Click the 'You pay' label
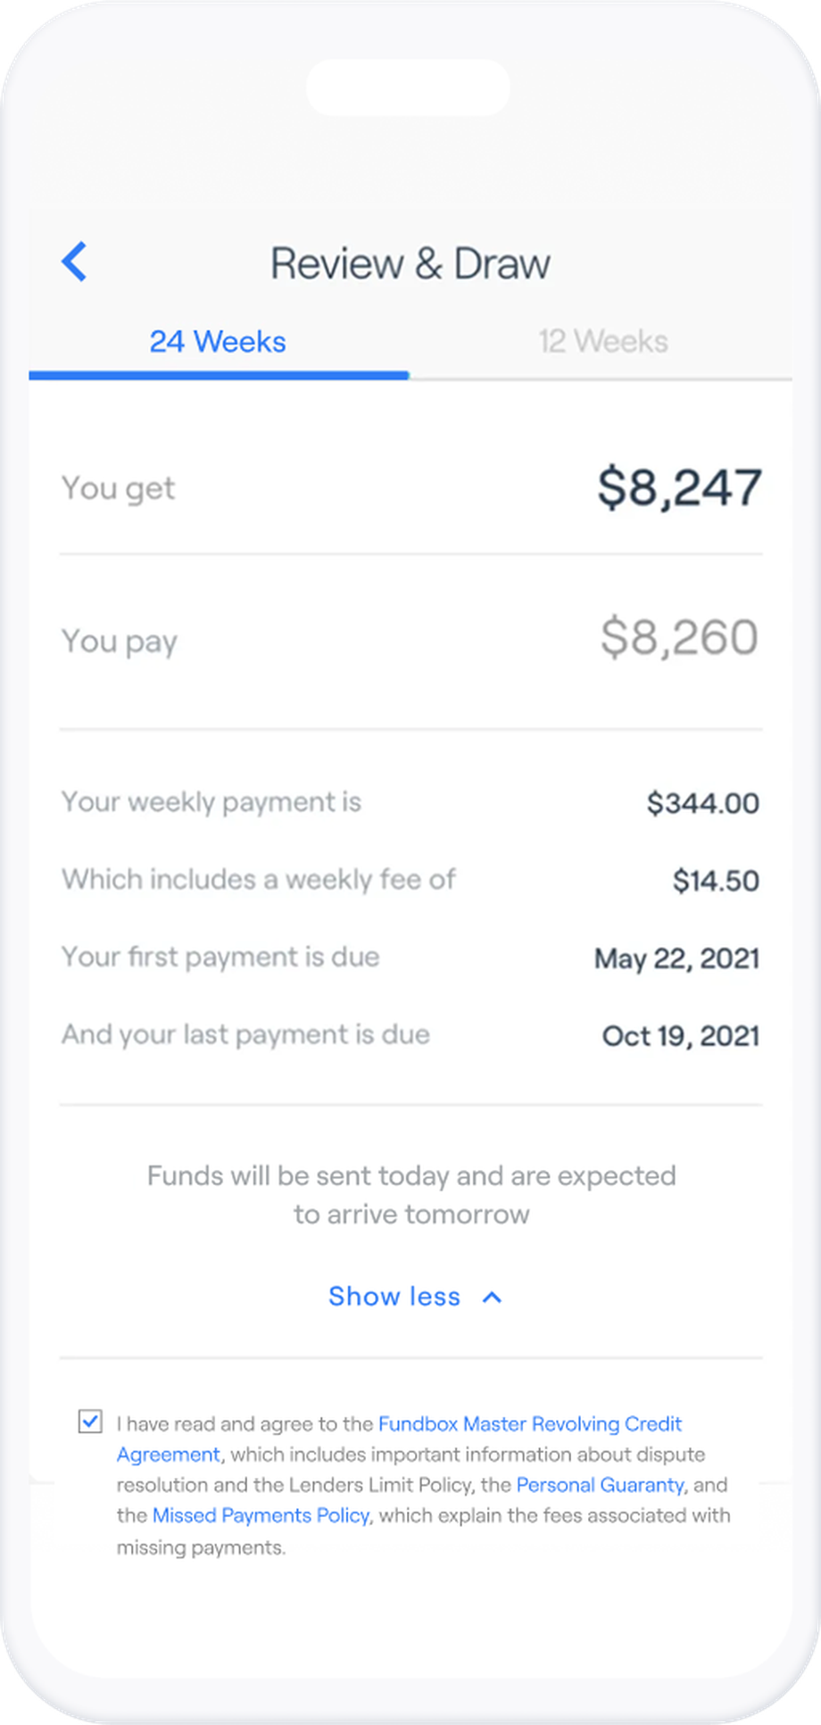 119,642
